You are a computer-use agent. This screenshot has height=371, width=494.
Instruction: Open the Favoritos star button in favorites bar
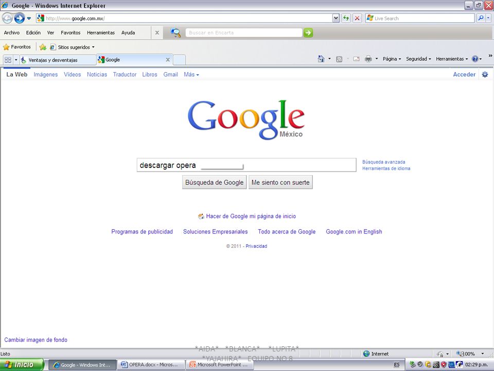pyautogui.click(x=17, y=47)
